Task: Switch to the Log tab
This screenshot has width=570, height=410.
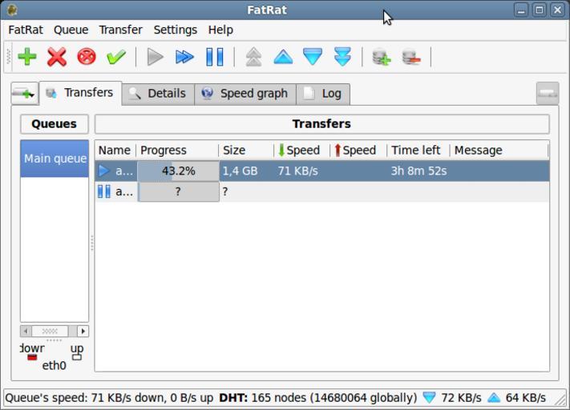Action: (x=323, y=94)
